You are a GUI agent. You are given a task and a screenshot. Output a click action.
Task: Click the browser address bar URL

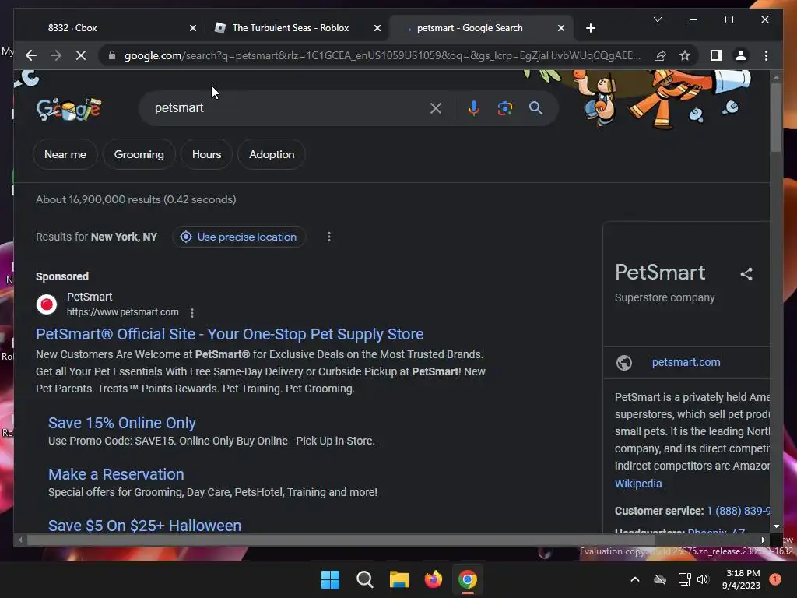[x=382, y=55]
